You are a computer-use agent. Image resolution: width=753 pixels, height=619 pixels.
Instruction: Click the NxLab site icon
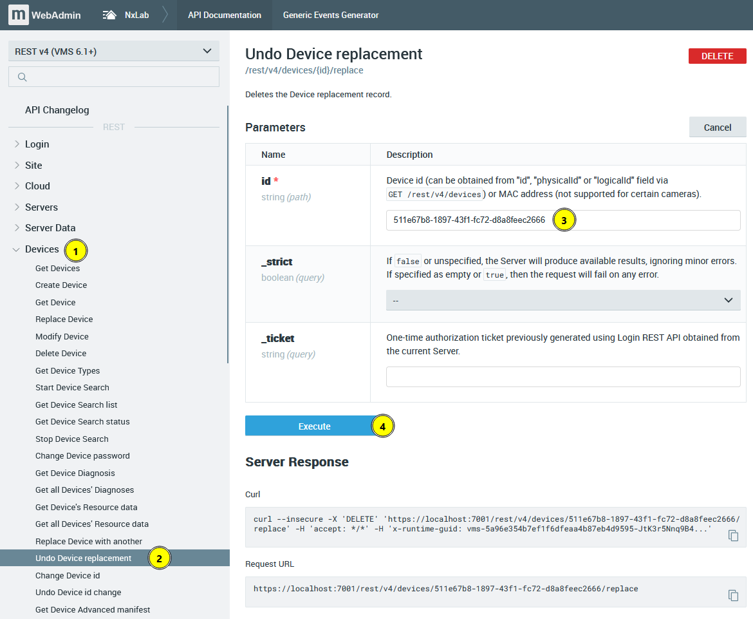(109, 15)
